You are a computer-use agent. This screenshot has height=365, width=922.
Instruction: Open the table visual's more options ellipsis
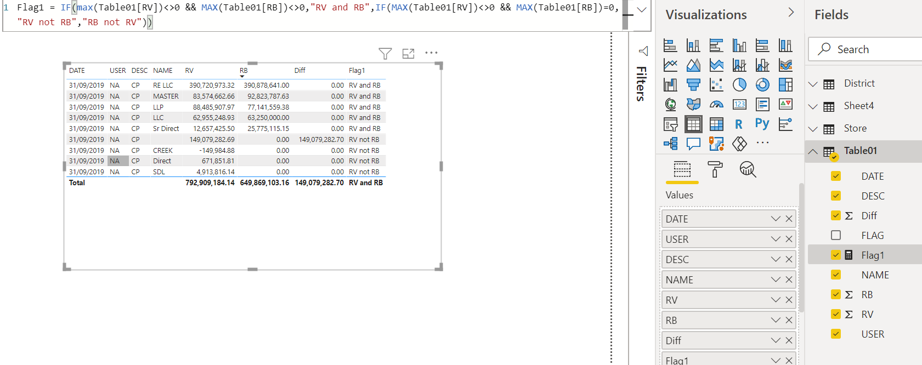[431, 53]
